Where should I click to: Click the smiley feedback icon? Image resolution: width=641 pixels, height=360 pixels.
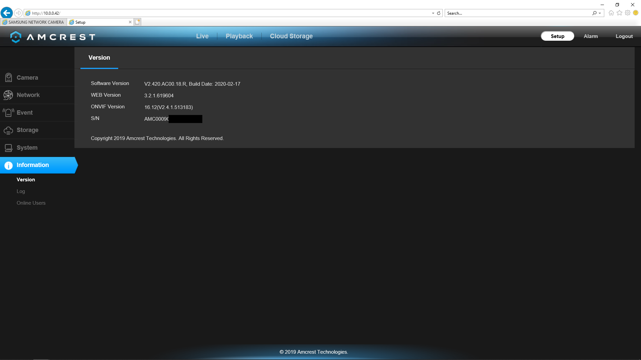coord(636,13)
